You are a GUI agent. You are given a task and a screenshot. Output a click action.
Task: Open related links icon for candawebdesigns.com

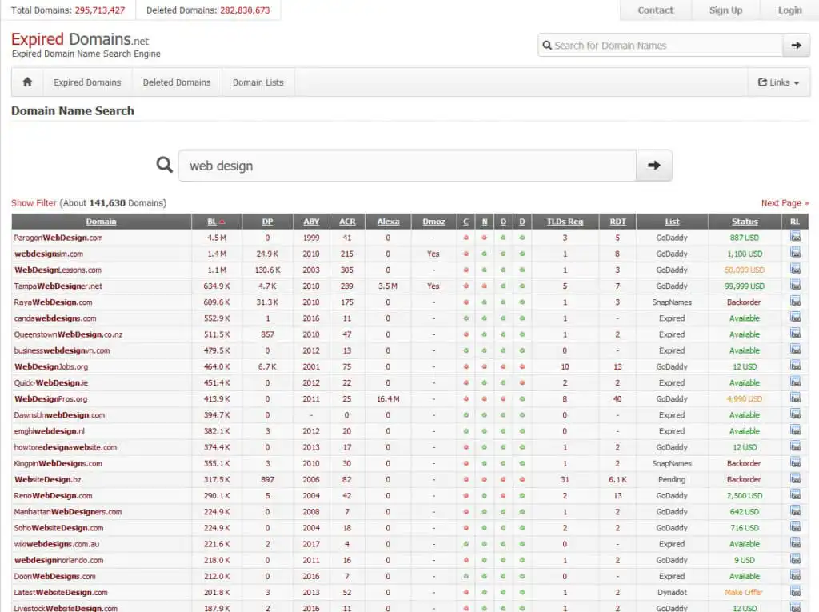pyautogui.click(x=795, y=318)
